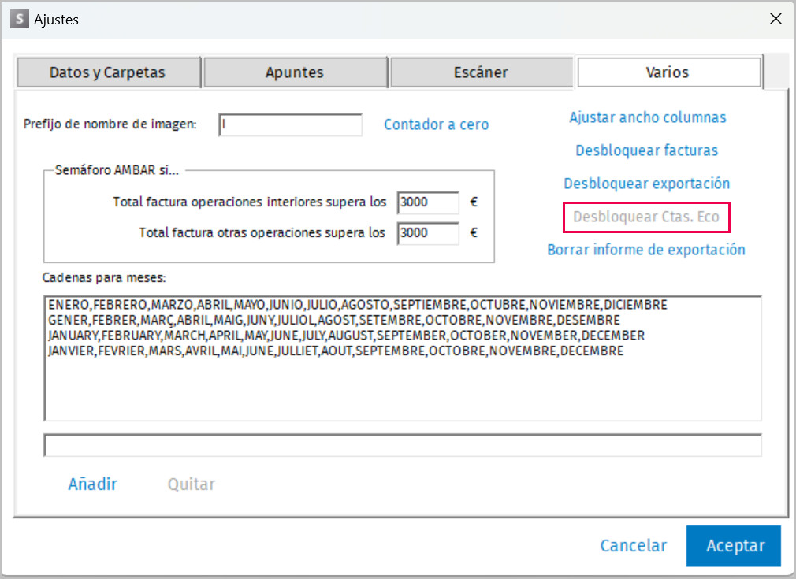This screenshot has width=796, height=579.
Task: Click Ajustar ancho columnas link
Action: 647,117
